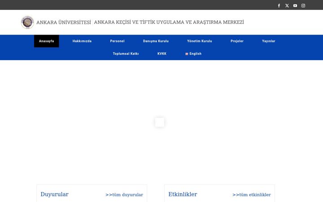Screen dimensions: 323x202
Task: Open the Yayınlar menu item
Action: point(269,41)
